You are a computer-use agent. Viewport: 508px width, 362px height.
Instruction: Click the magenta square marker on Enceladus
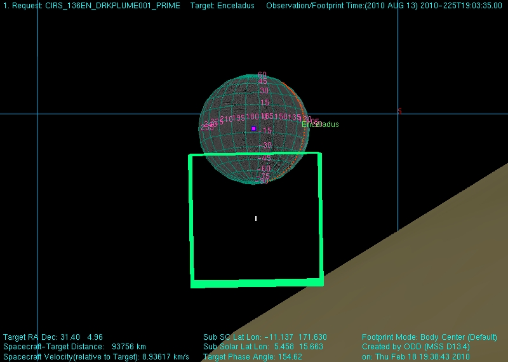[253, 128]
